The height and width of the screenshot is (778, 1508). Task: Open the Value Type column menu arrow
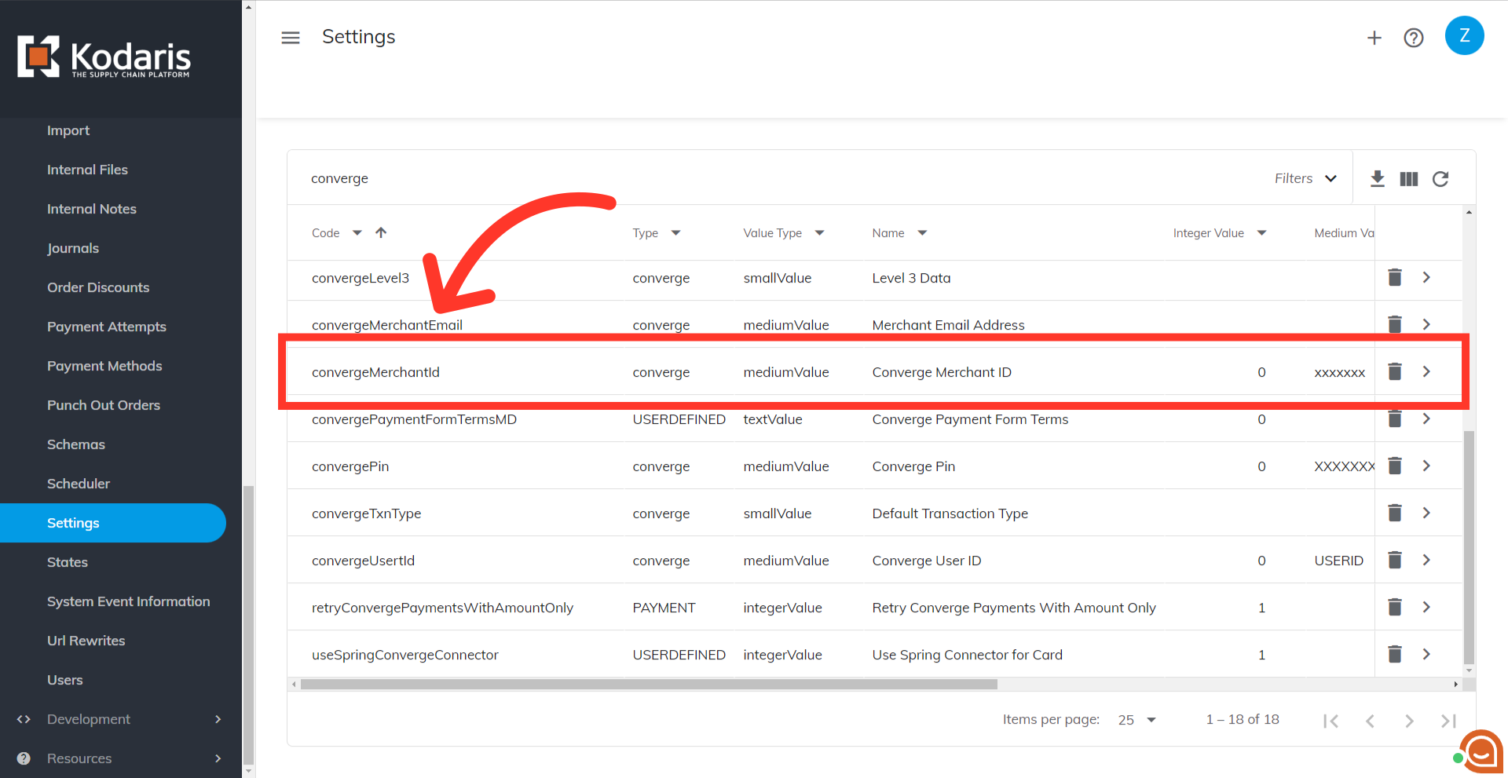click(819, 232)
